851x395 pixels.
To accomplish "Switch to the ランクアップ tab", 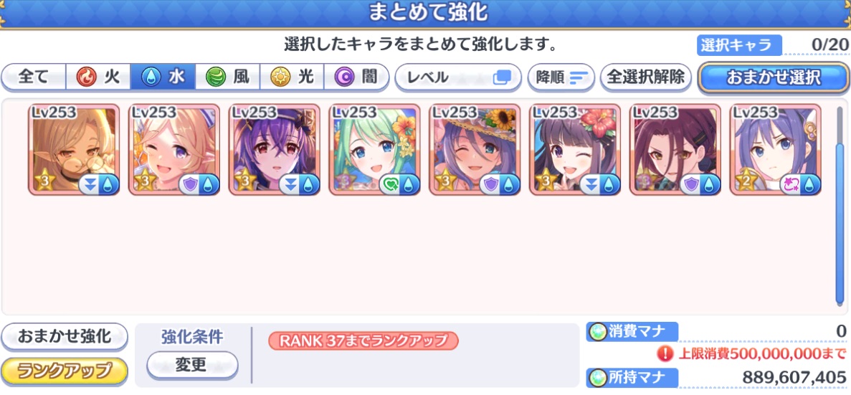I will coord(64,371).
